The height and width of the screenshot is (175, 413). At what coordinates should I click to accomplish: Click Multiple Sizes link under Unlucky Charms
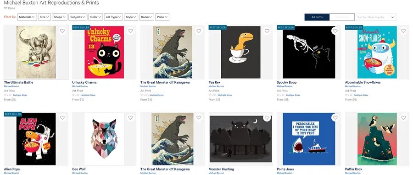[x=88, y=95]
